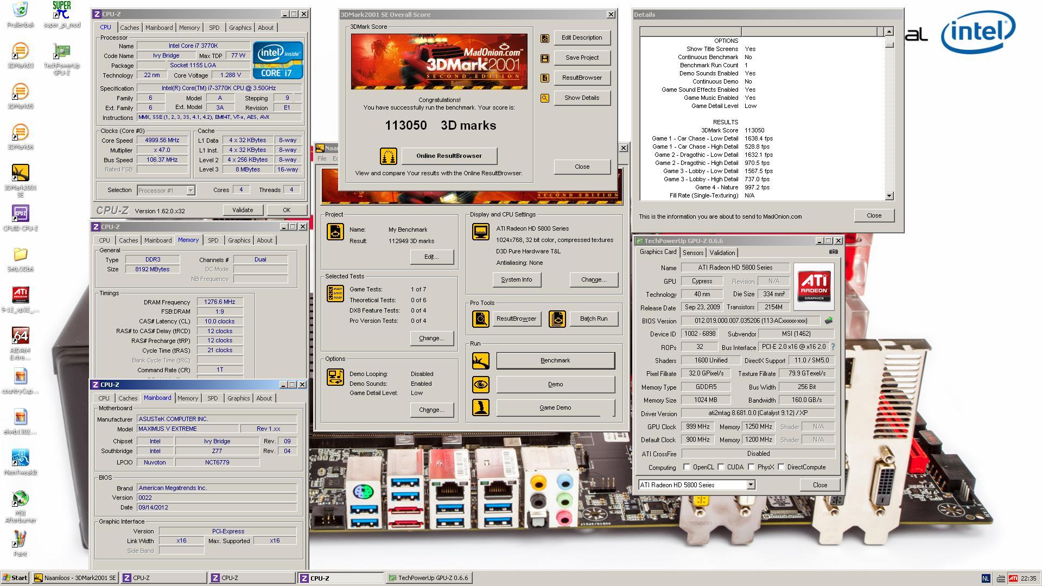
Task: Open the Paint desktop shortcut
Action: click(x=20, y=544)
